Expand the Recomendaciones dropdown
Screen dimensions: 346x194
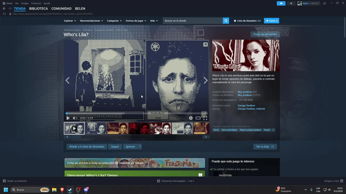92,21
